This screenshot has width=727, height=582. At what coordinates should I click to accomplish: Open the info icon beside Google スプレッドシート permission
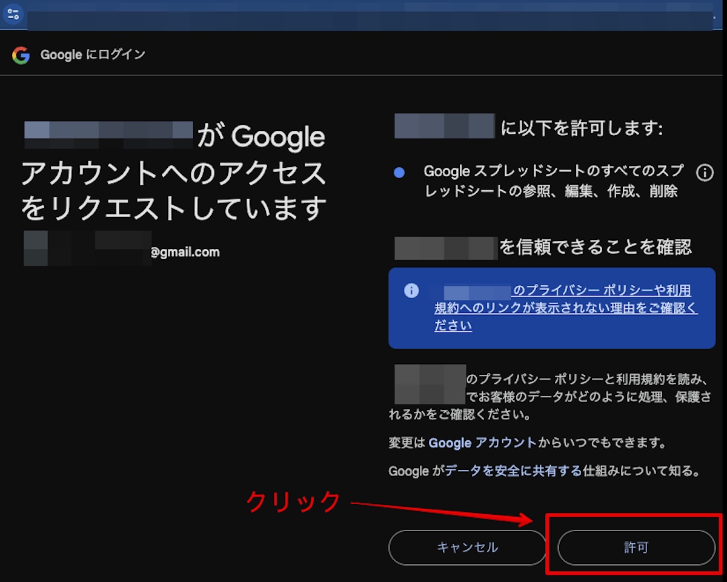point(705,173)
